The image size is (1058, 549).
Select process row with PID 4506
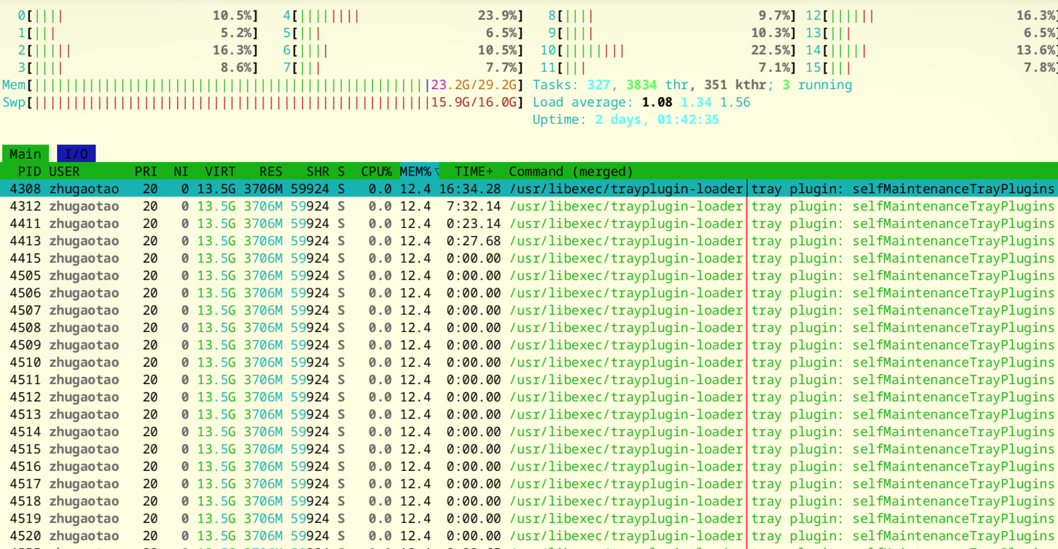pos(529,293)
